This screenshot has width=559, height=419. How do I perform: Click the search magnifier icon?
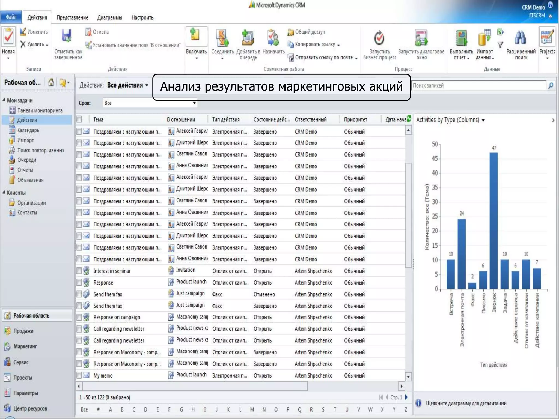click(551, 86)
